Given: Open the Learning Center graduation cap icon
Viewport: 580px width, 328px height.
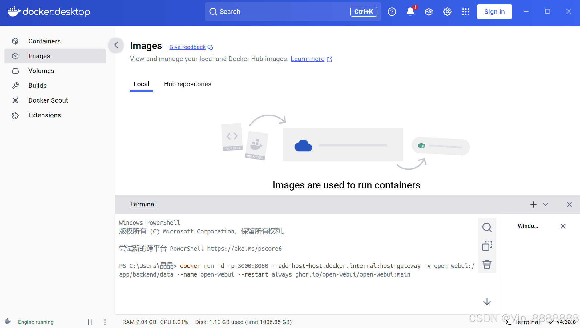Looking at the screenshot, I should click(429, 11).
